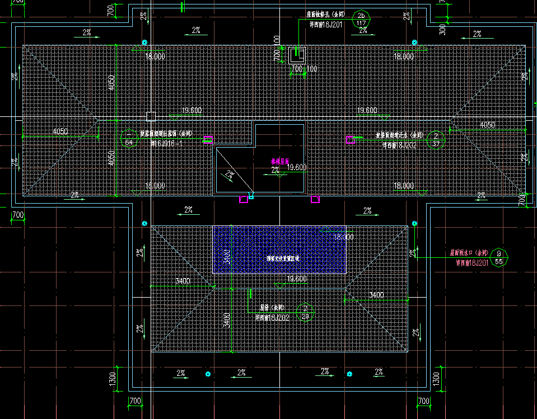Click the top-left cyan roof drain circle
The height and width of the screenshot is (419, 537).
[x=144, y=43]
